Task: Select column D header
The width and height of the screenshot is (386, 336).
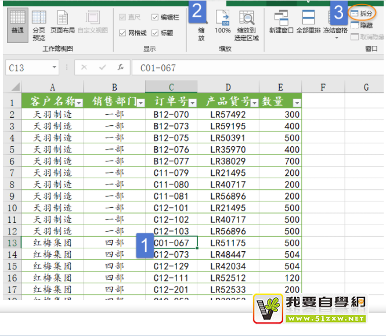Action: [x=228, y=87]
